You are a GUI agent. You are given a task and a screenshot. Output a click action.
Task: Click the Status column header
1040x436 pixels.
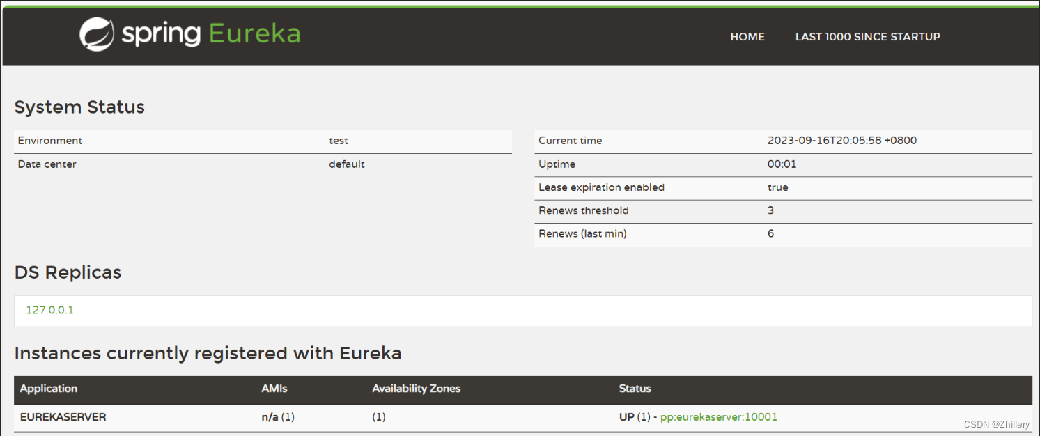pos(635,389)
